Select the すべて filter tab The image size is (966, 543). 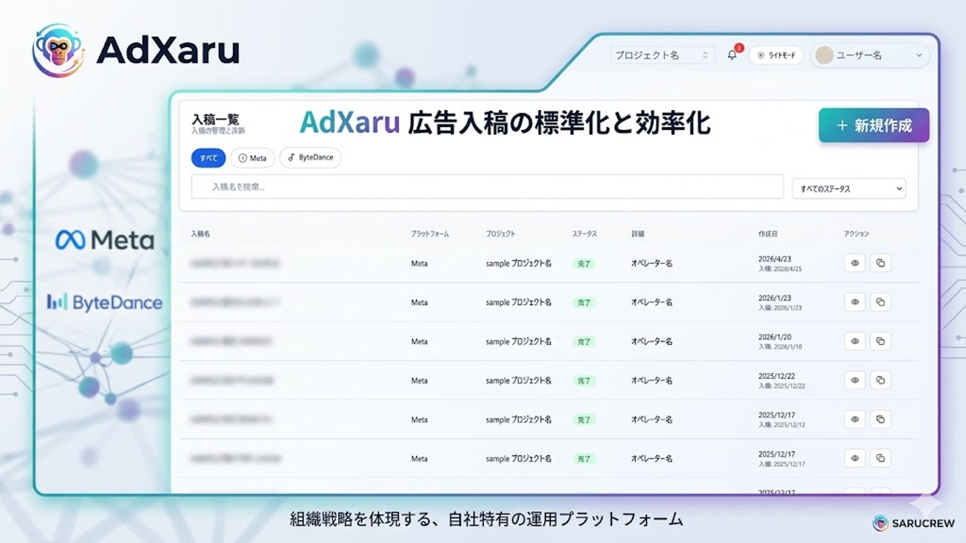click(209, 158)
